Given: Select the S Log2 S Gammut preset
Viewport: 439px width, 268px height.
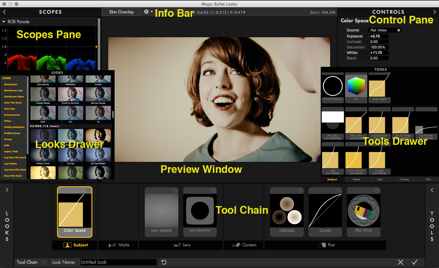Looking at the screenshot, I should 356,159.
